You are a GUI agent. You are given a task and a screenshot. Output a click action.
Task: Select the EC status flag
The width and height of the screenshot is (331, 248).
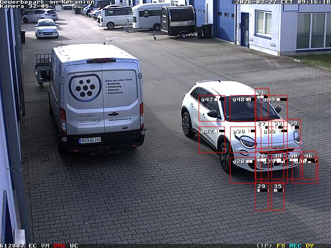click(x=33, y=245)
